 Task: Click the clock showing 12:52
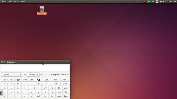(x=170, y=2)
